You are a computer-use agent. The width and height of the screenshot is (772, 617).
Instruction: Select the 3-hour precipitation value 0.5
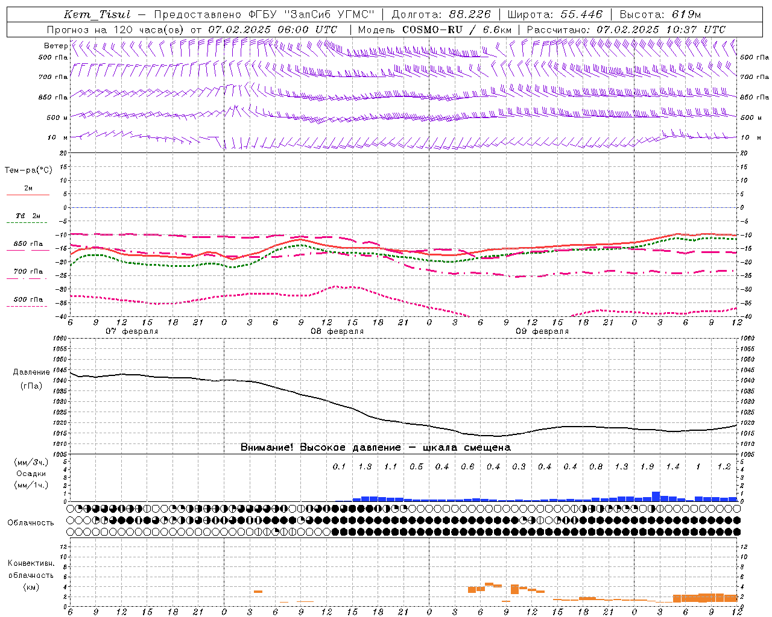[x=416, y=466]
